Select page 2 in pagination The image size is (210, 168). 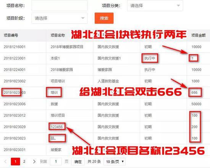coord(24,162)
